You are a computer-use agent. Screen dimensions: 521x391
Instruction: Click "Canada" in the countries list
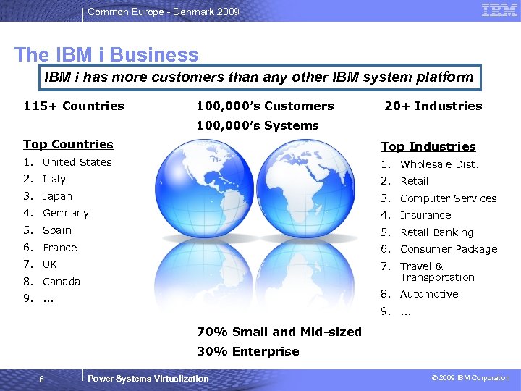pos(62,282)
